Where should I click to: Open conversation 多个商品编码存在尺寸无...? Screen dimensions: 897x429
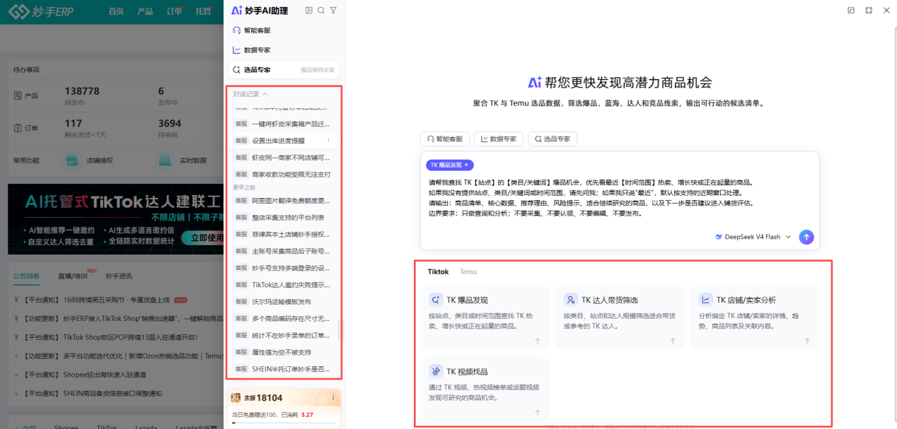(x=283, y=319)
